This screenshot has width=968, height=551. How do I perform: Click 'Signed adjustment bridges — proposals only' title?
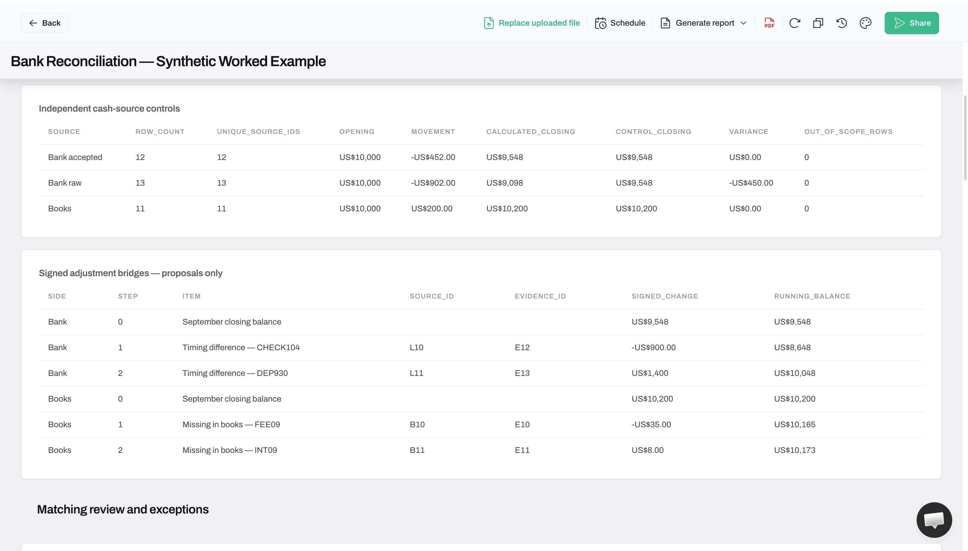coord(131,273)
